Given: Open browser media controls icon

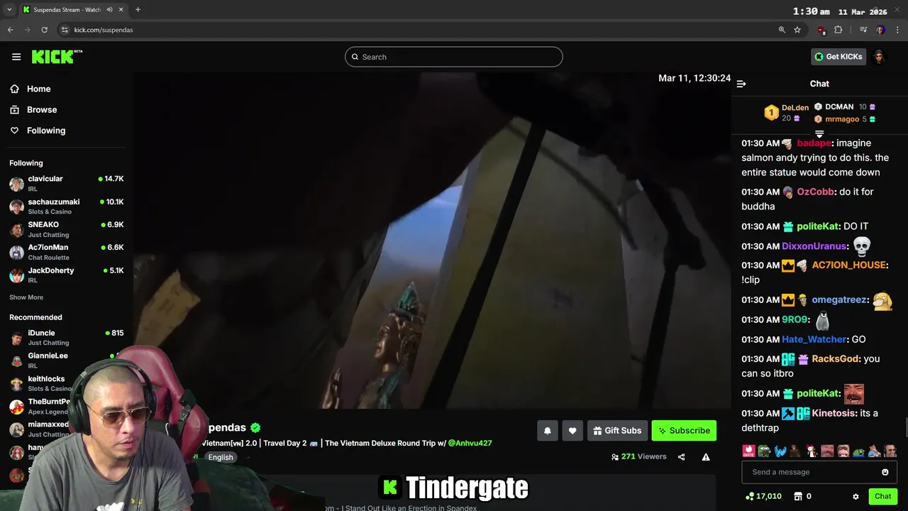Looking at the screenshot, I should click(863, 30).
